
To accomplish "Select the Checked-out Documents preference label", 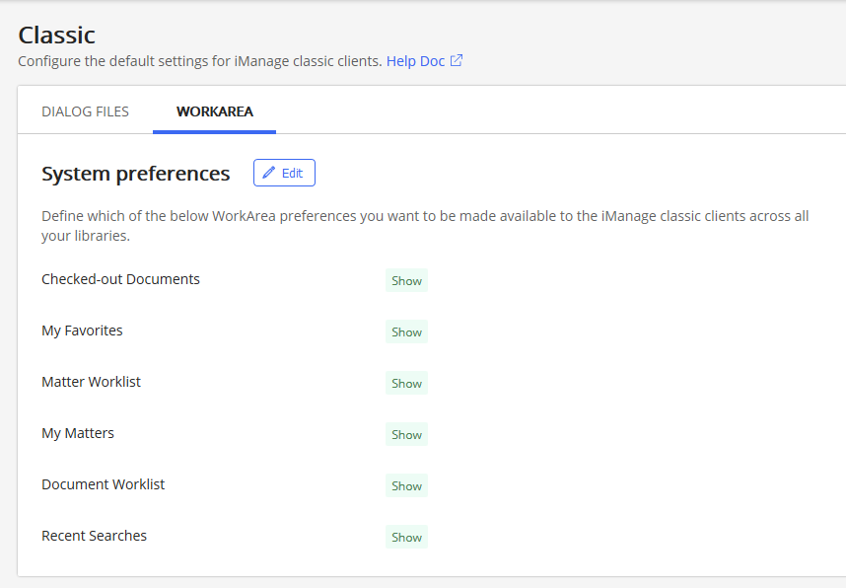I will point(120,279).
